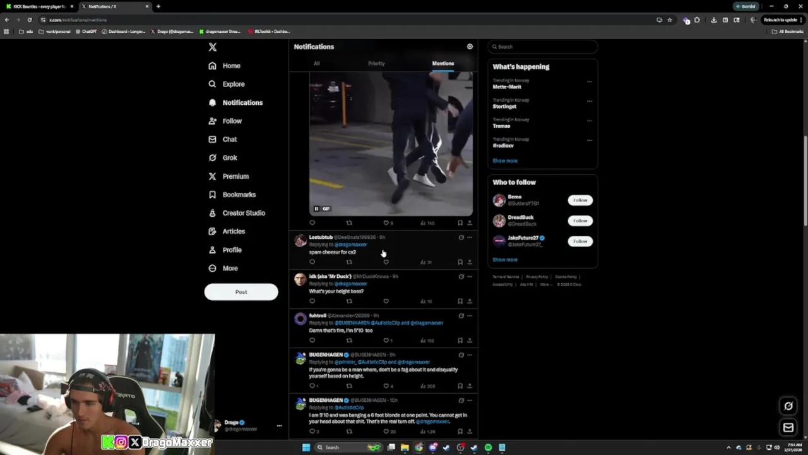Open Grok in the X sidebar
The width and height of the screenshot is (808, 455).
tap(222, 157)
